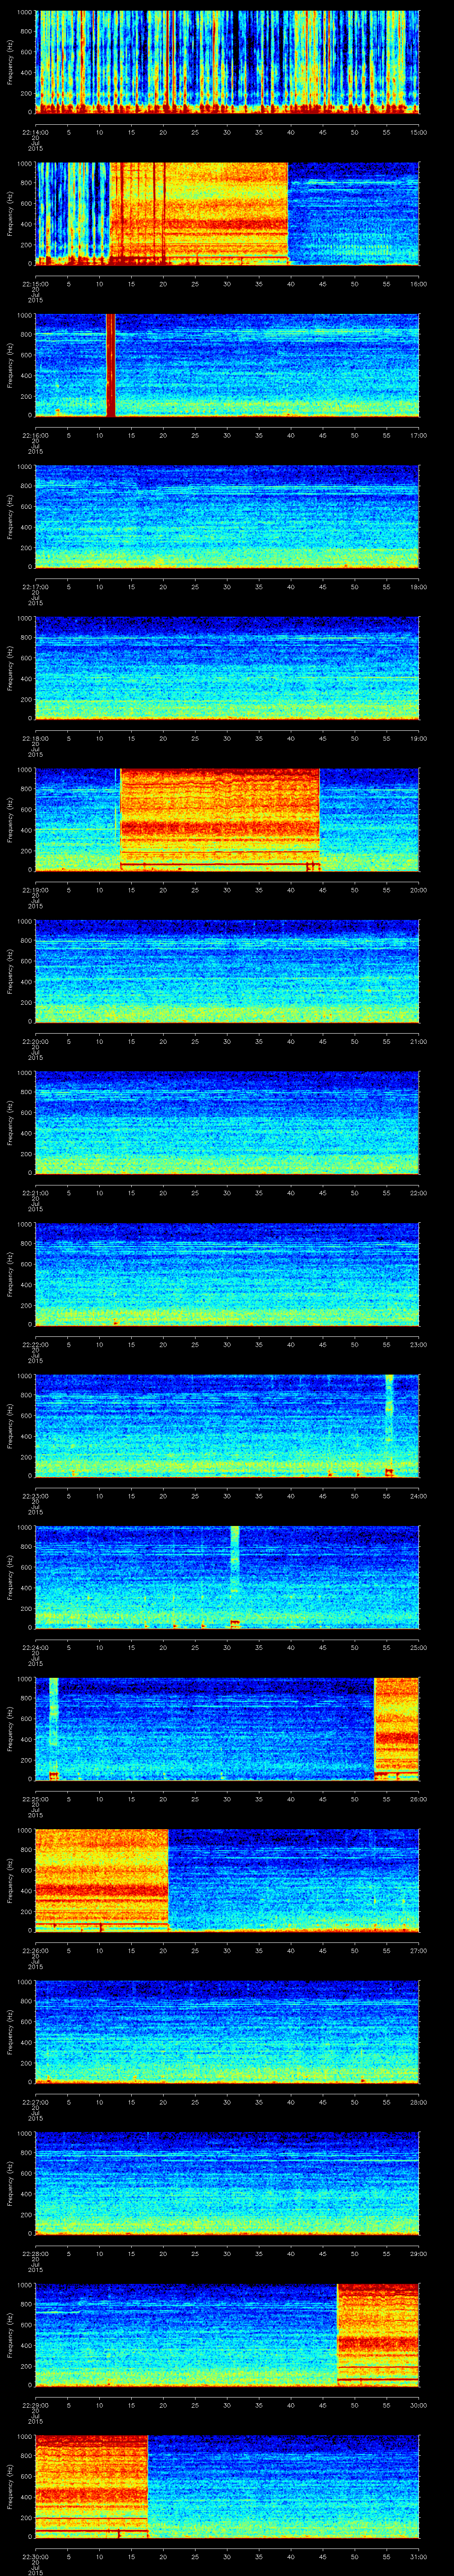Click the 27:00 end time label
This screenshot has width=454, height=2576.
point(418,1950)
